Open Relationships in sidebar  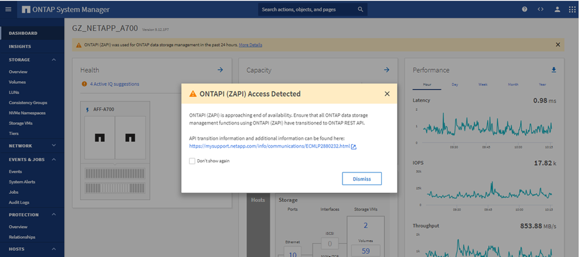point(22,237)
